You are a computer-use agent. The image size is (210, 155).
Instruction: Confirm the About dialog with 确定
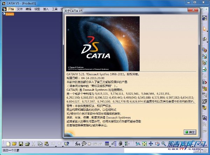click(190, 132)
